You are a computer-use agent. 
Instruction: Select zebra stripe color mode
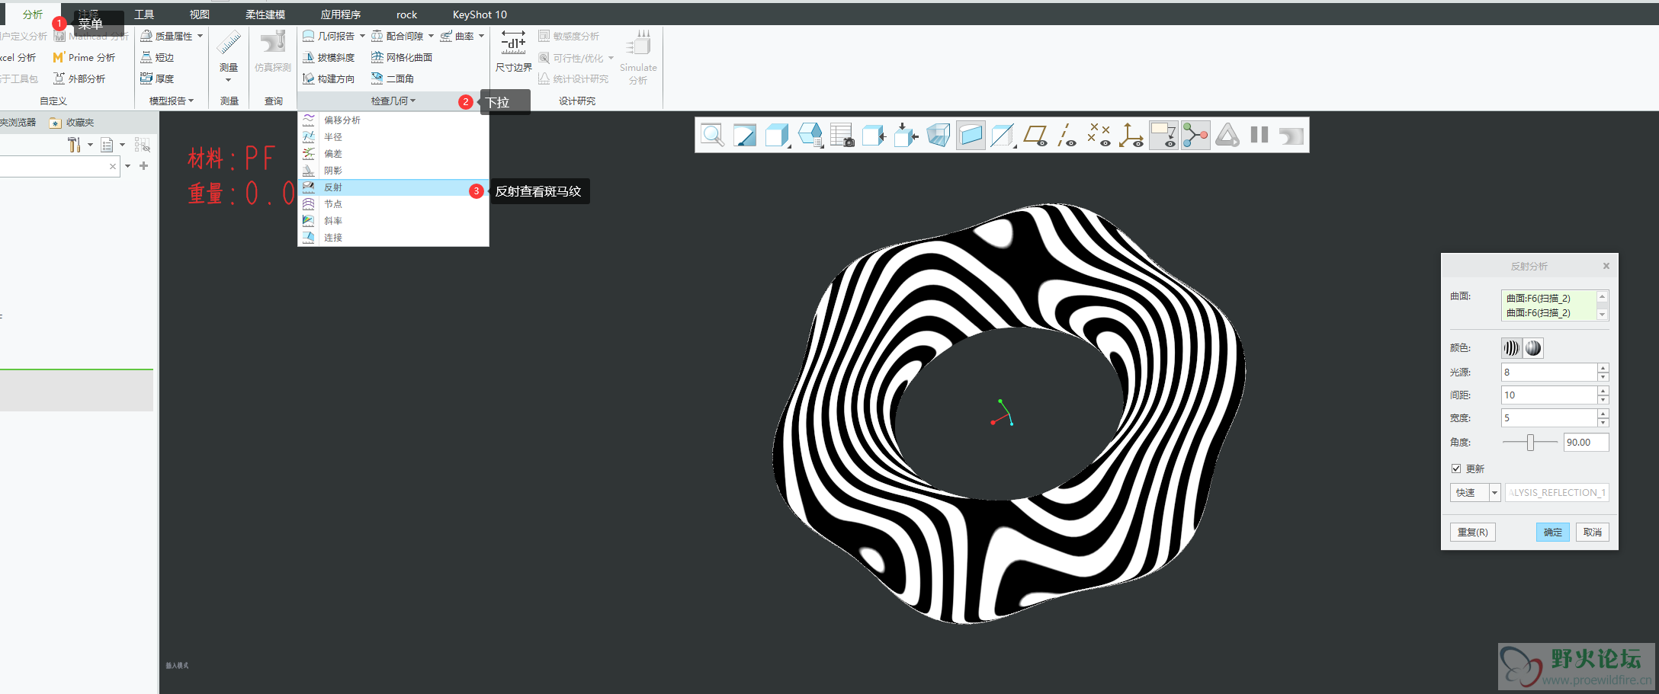point(1511,348)
